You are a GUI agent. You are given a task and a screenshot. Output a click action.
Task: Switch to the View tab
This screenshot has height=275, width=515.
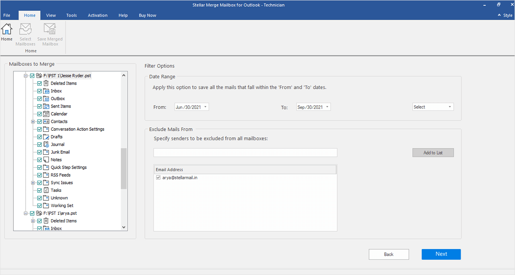pos(51,15)
